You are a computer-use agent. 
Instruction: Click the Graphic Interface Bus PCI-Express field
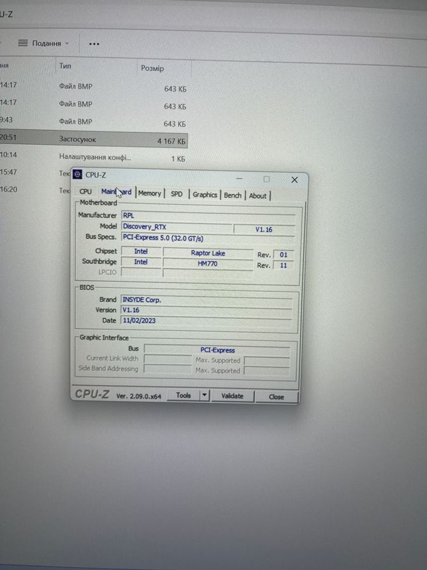click(x=217, y=350)
